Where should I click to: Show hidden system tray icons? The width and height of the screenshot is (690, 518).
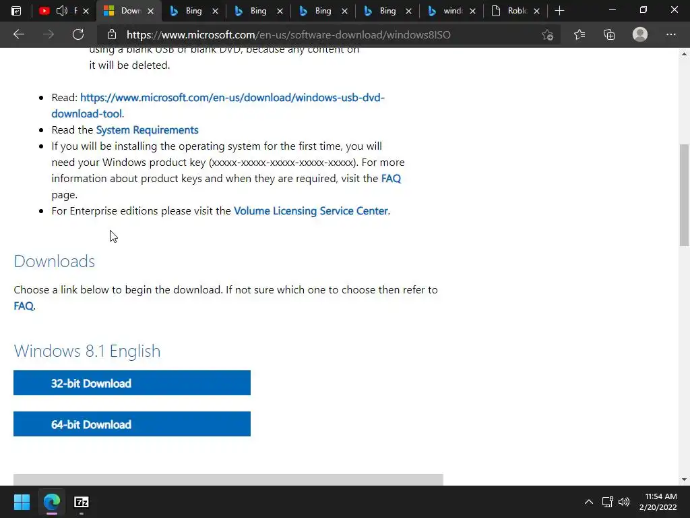point(588,502)
